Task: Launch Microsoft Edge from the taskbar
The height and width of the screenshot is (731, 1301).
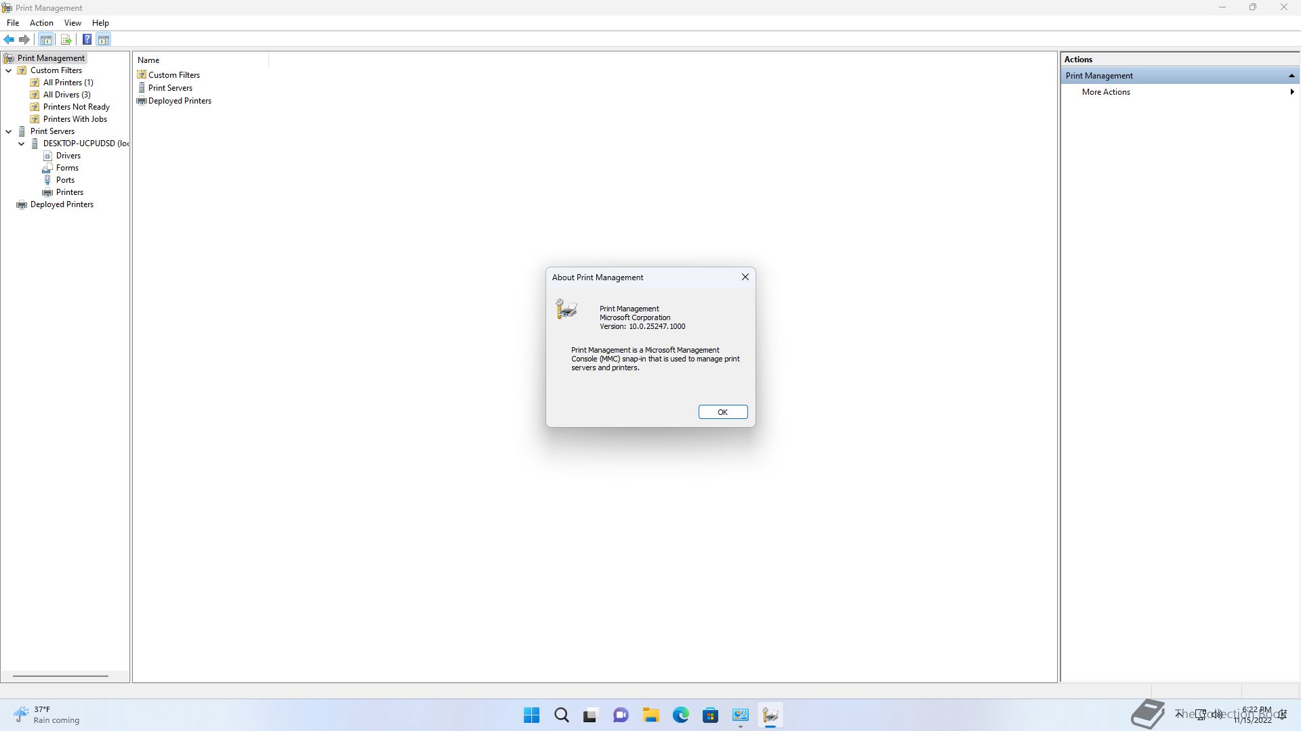Action: (x=681, y=715)
